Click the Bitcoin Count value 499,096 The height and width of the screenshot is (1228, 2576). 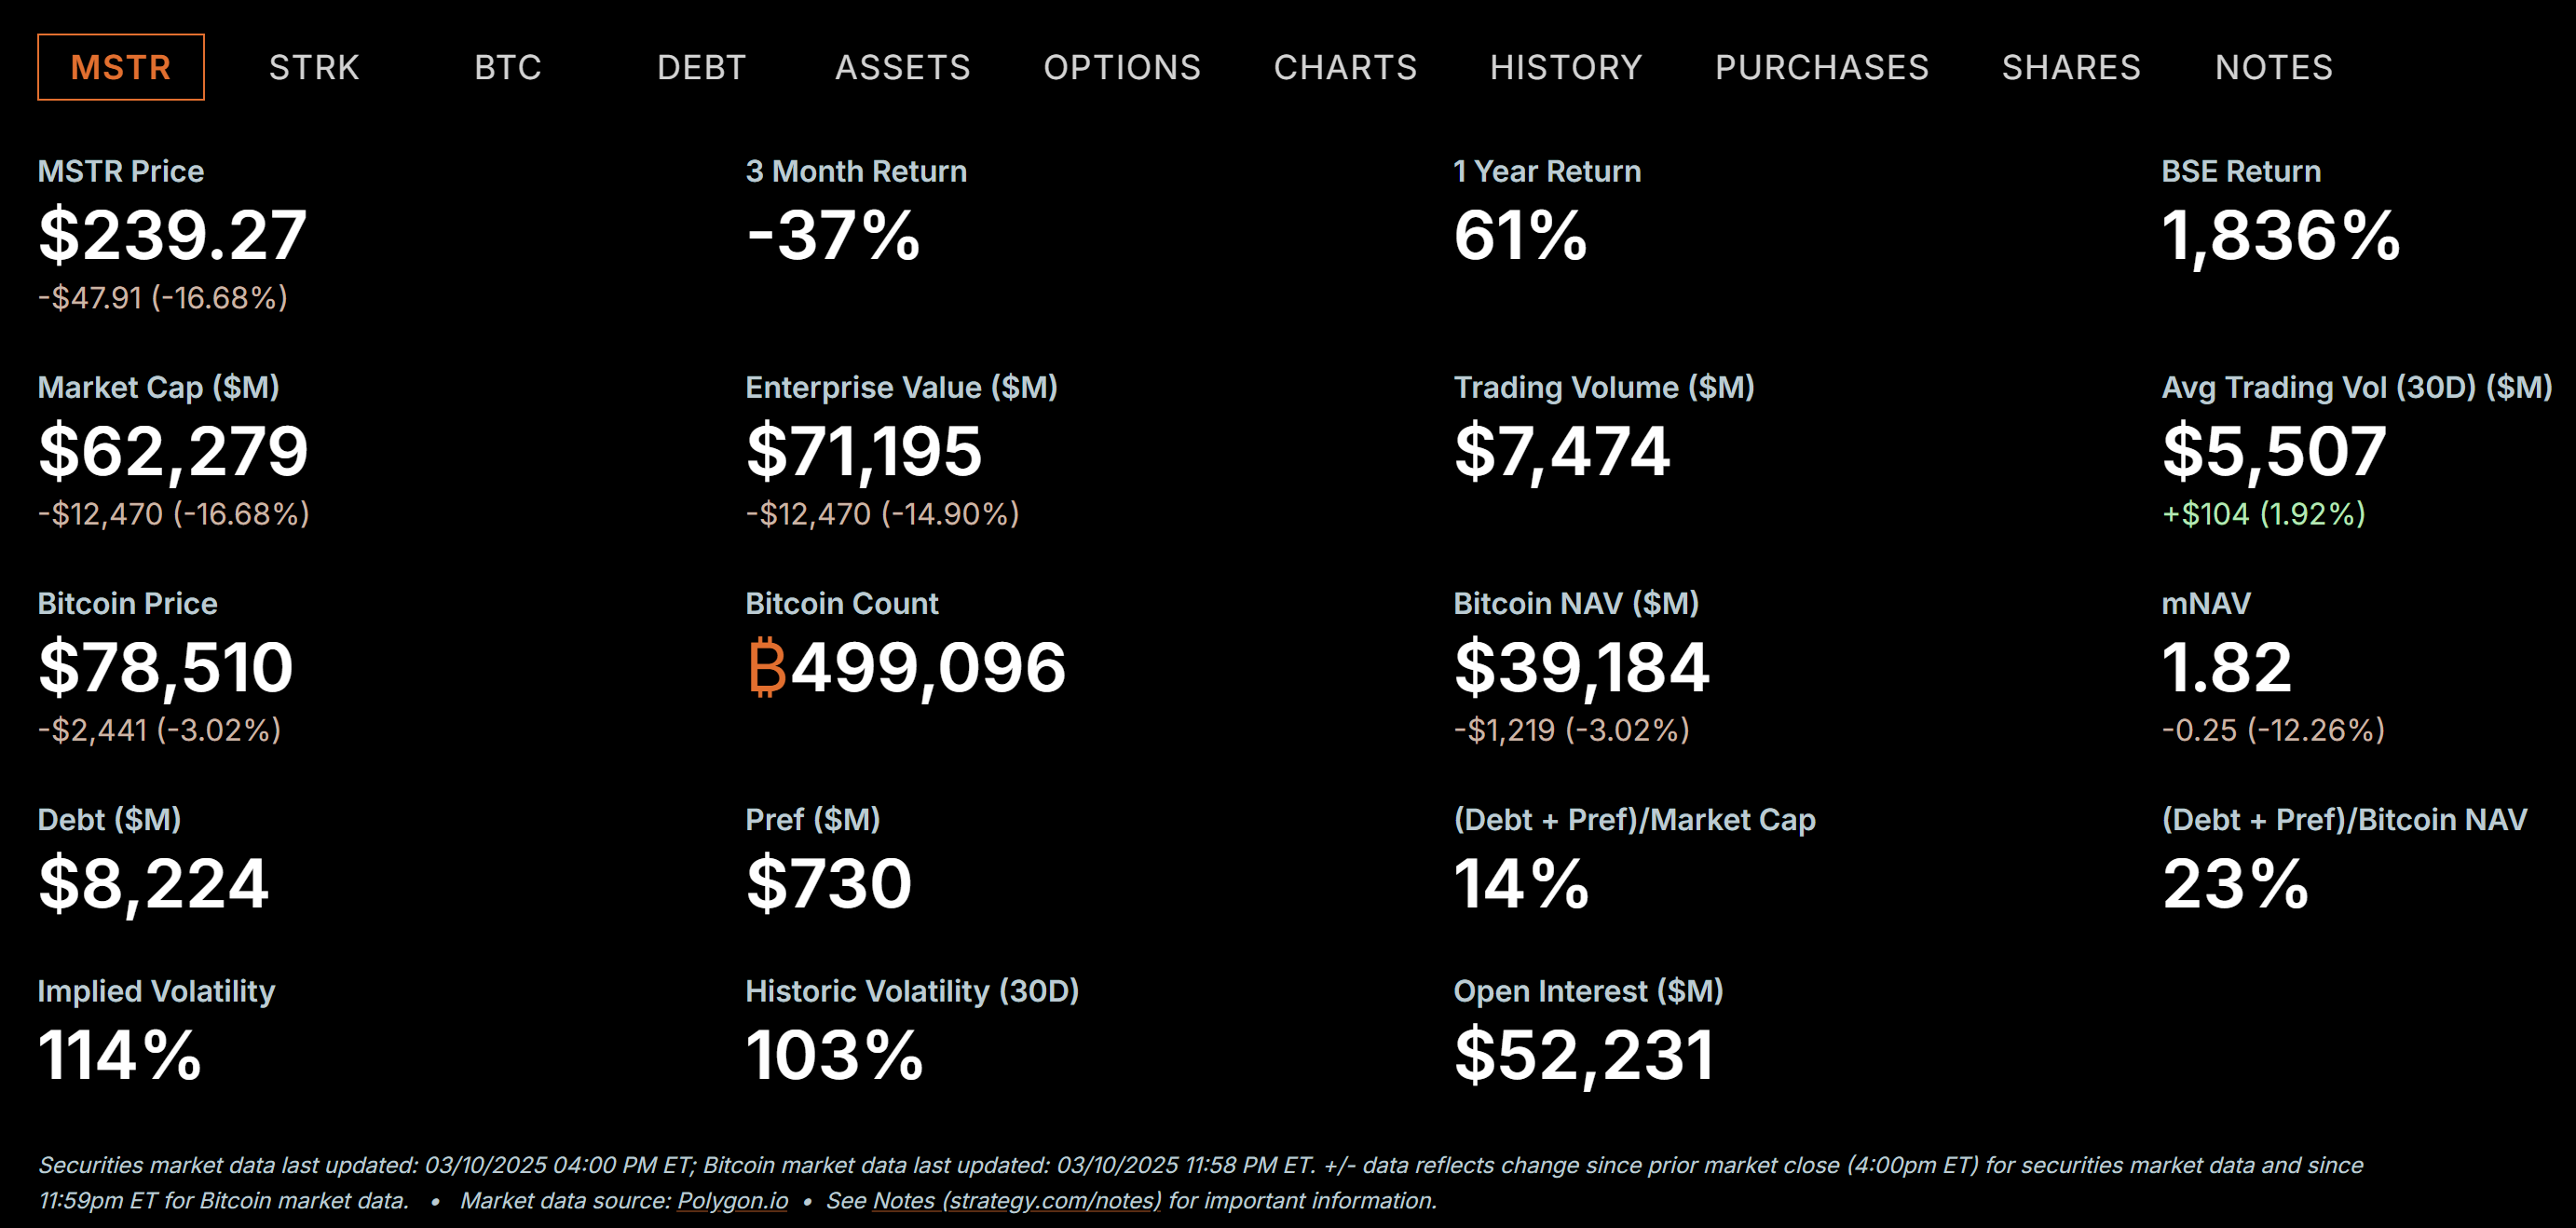tap(927, 668)
